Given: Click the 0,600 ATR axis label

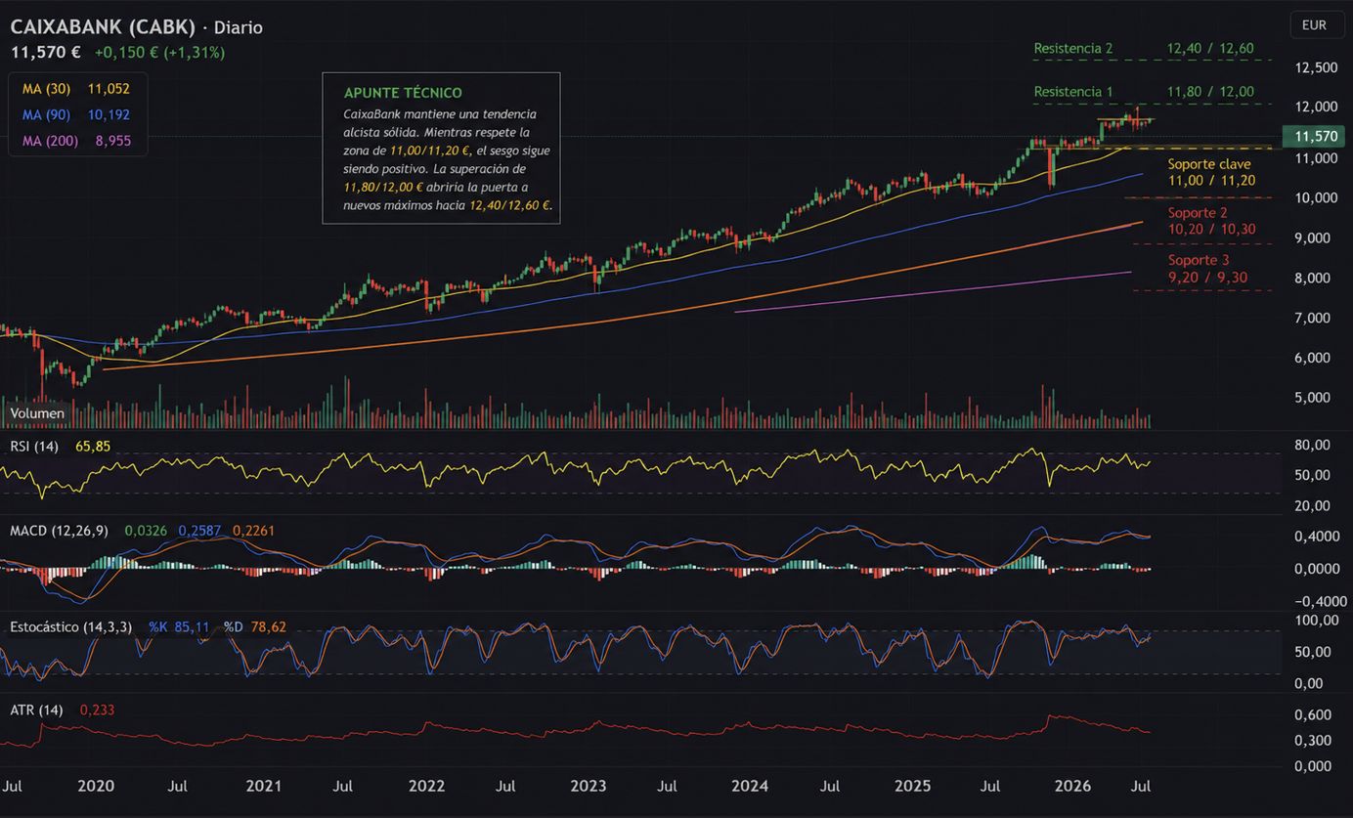Looking at the screenshot, I should (1314, 715).
